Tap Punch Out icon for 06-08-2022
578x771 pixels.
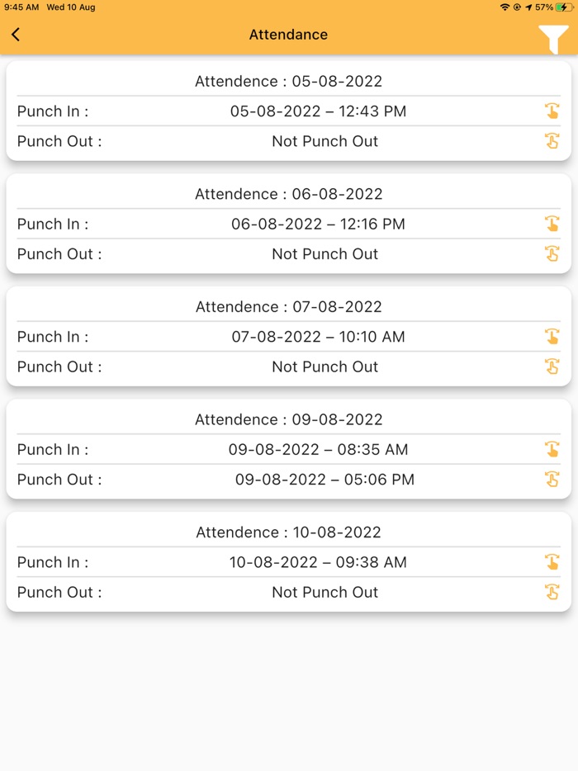(552, 253)
